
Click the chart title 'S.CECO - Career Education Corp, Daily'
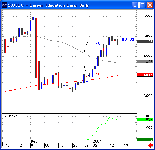click(48, 5)
